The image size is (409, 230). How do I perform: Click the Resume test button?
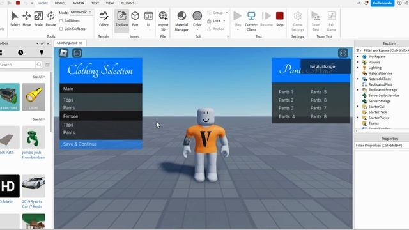[x=266, y=19]
